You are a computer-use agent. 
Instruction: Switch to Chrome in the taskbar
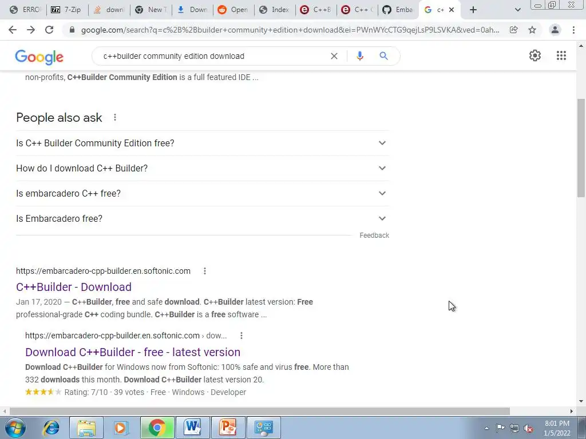157,428
